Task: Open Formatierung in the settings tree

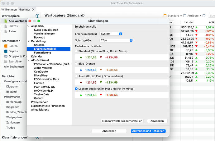Action: 43,52
